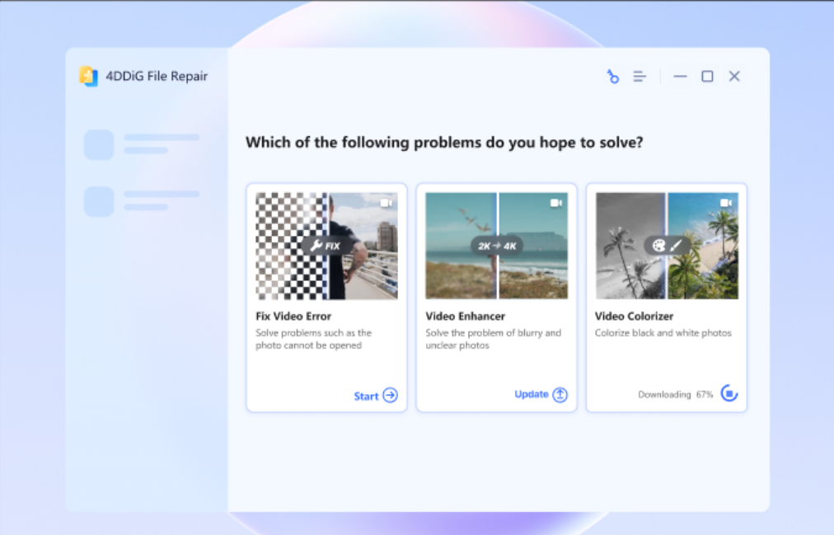Click the palette and brush badge

[x=667, y=245]
